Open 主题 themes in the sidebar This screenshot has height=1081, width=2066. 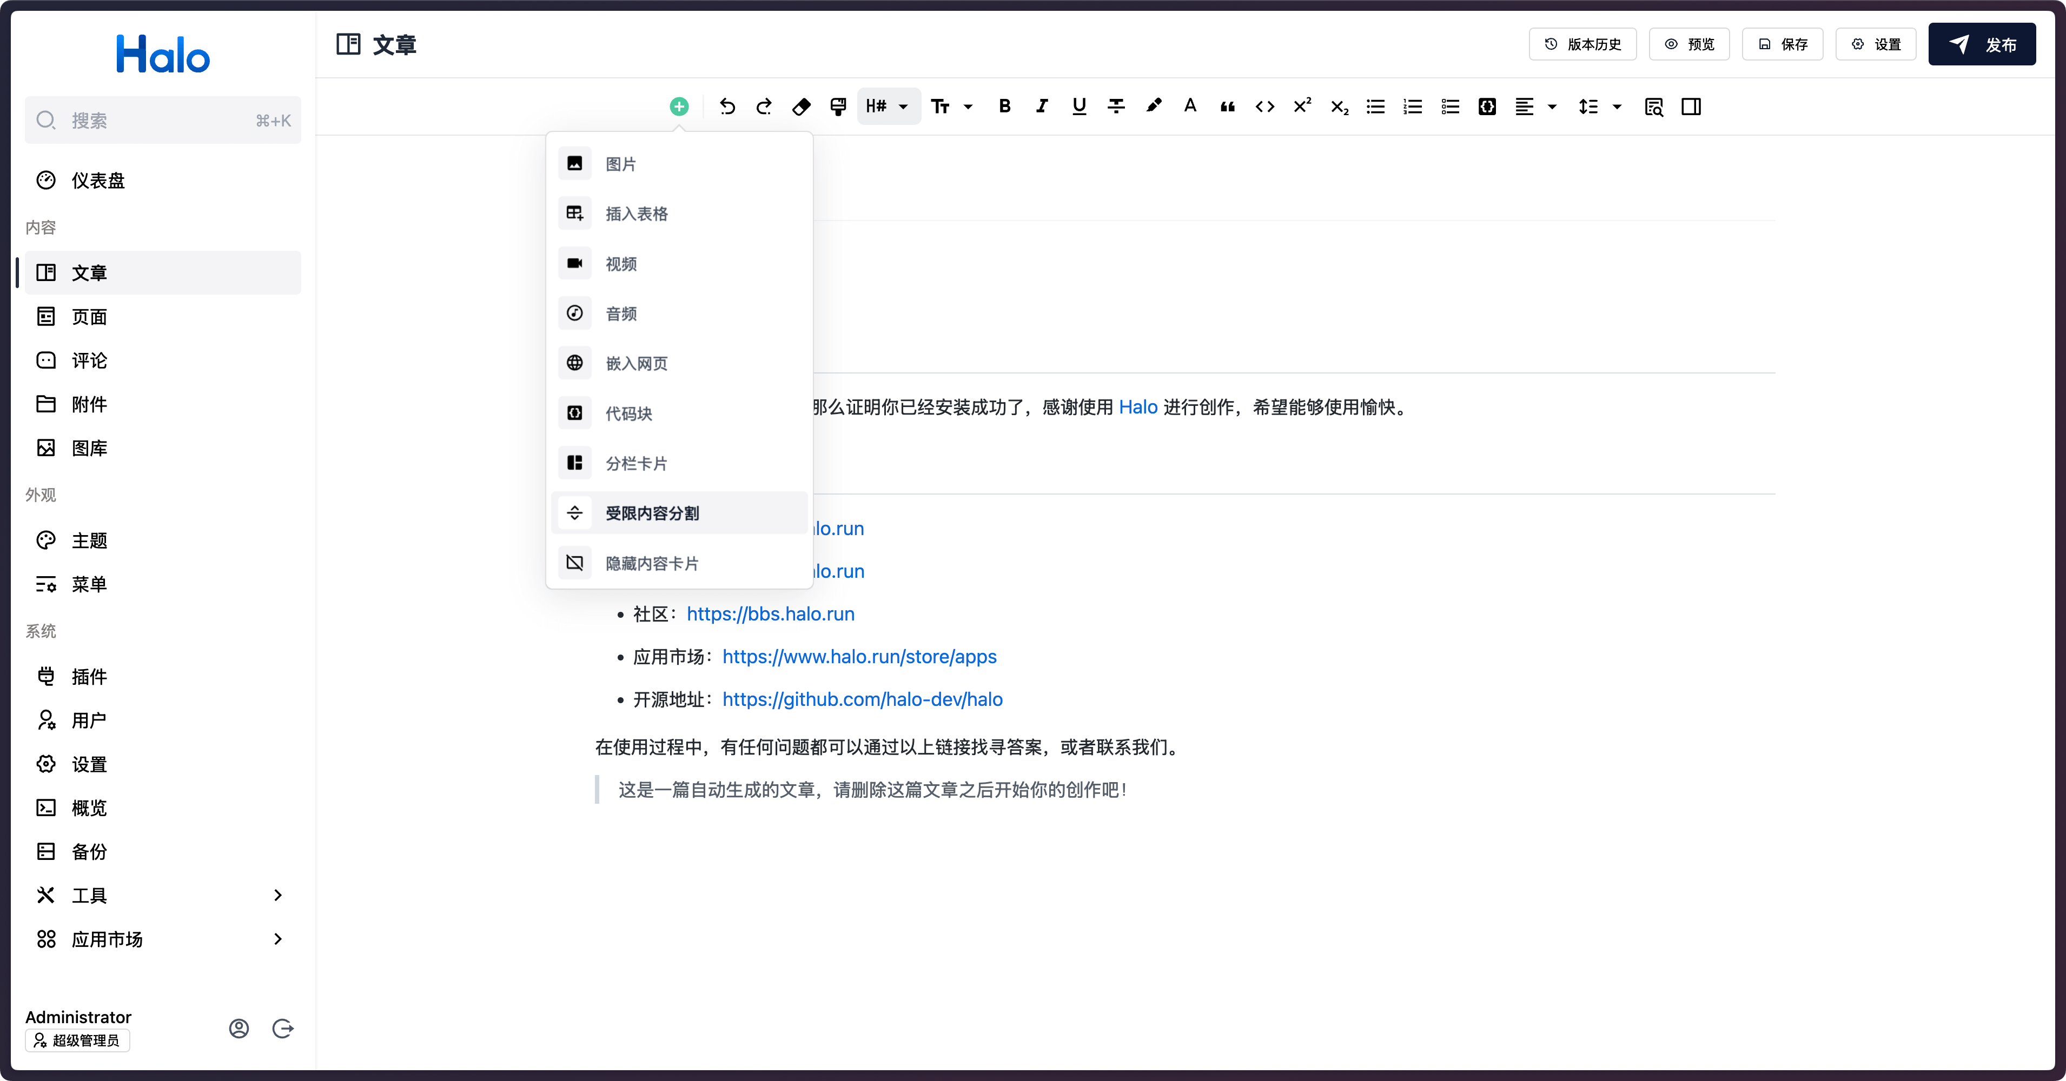163,540
